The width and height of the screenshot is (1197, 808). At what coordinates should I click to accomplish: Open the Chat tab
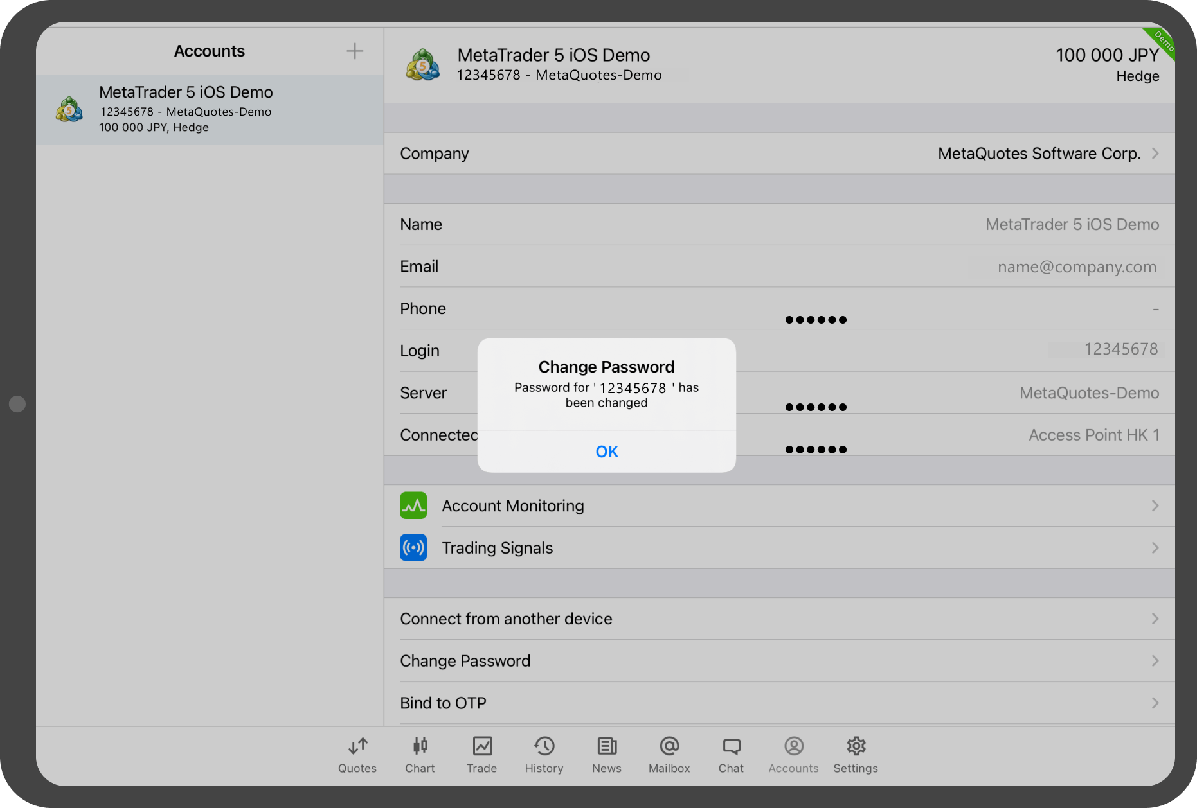(x=731, y=755)
